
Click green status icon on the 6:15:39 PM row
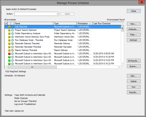[9, 57]
